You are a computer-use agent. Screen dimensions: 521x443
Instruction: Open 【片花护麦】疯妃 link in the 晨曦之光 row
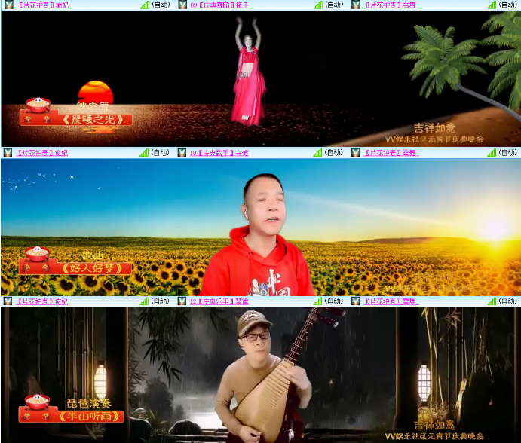[x=43, y=5]
